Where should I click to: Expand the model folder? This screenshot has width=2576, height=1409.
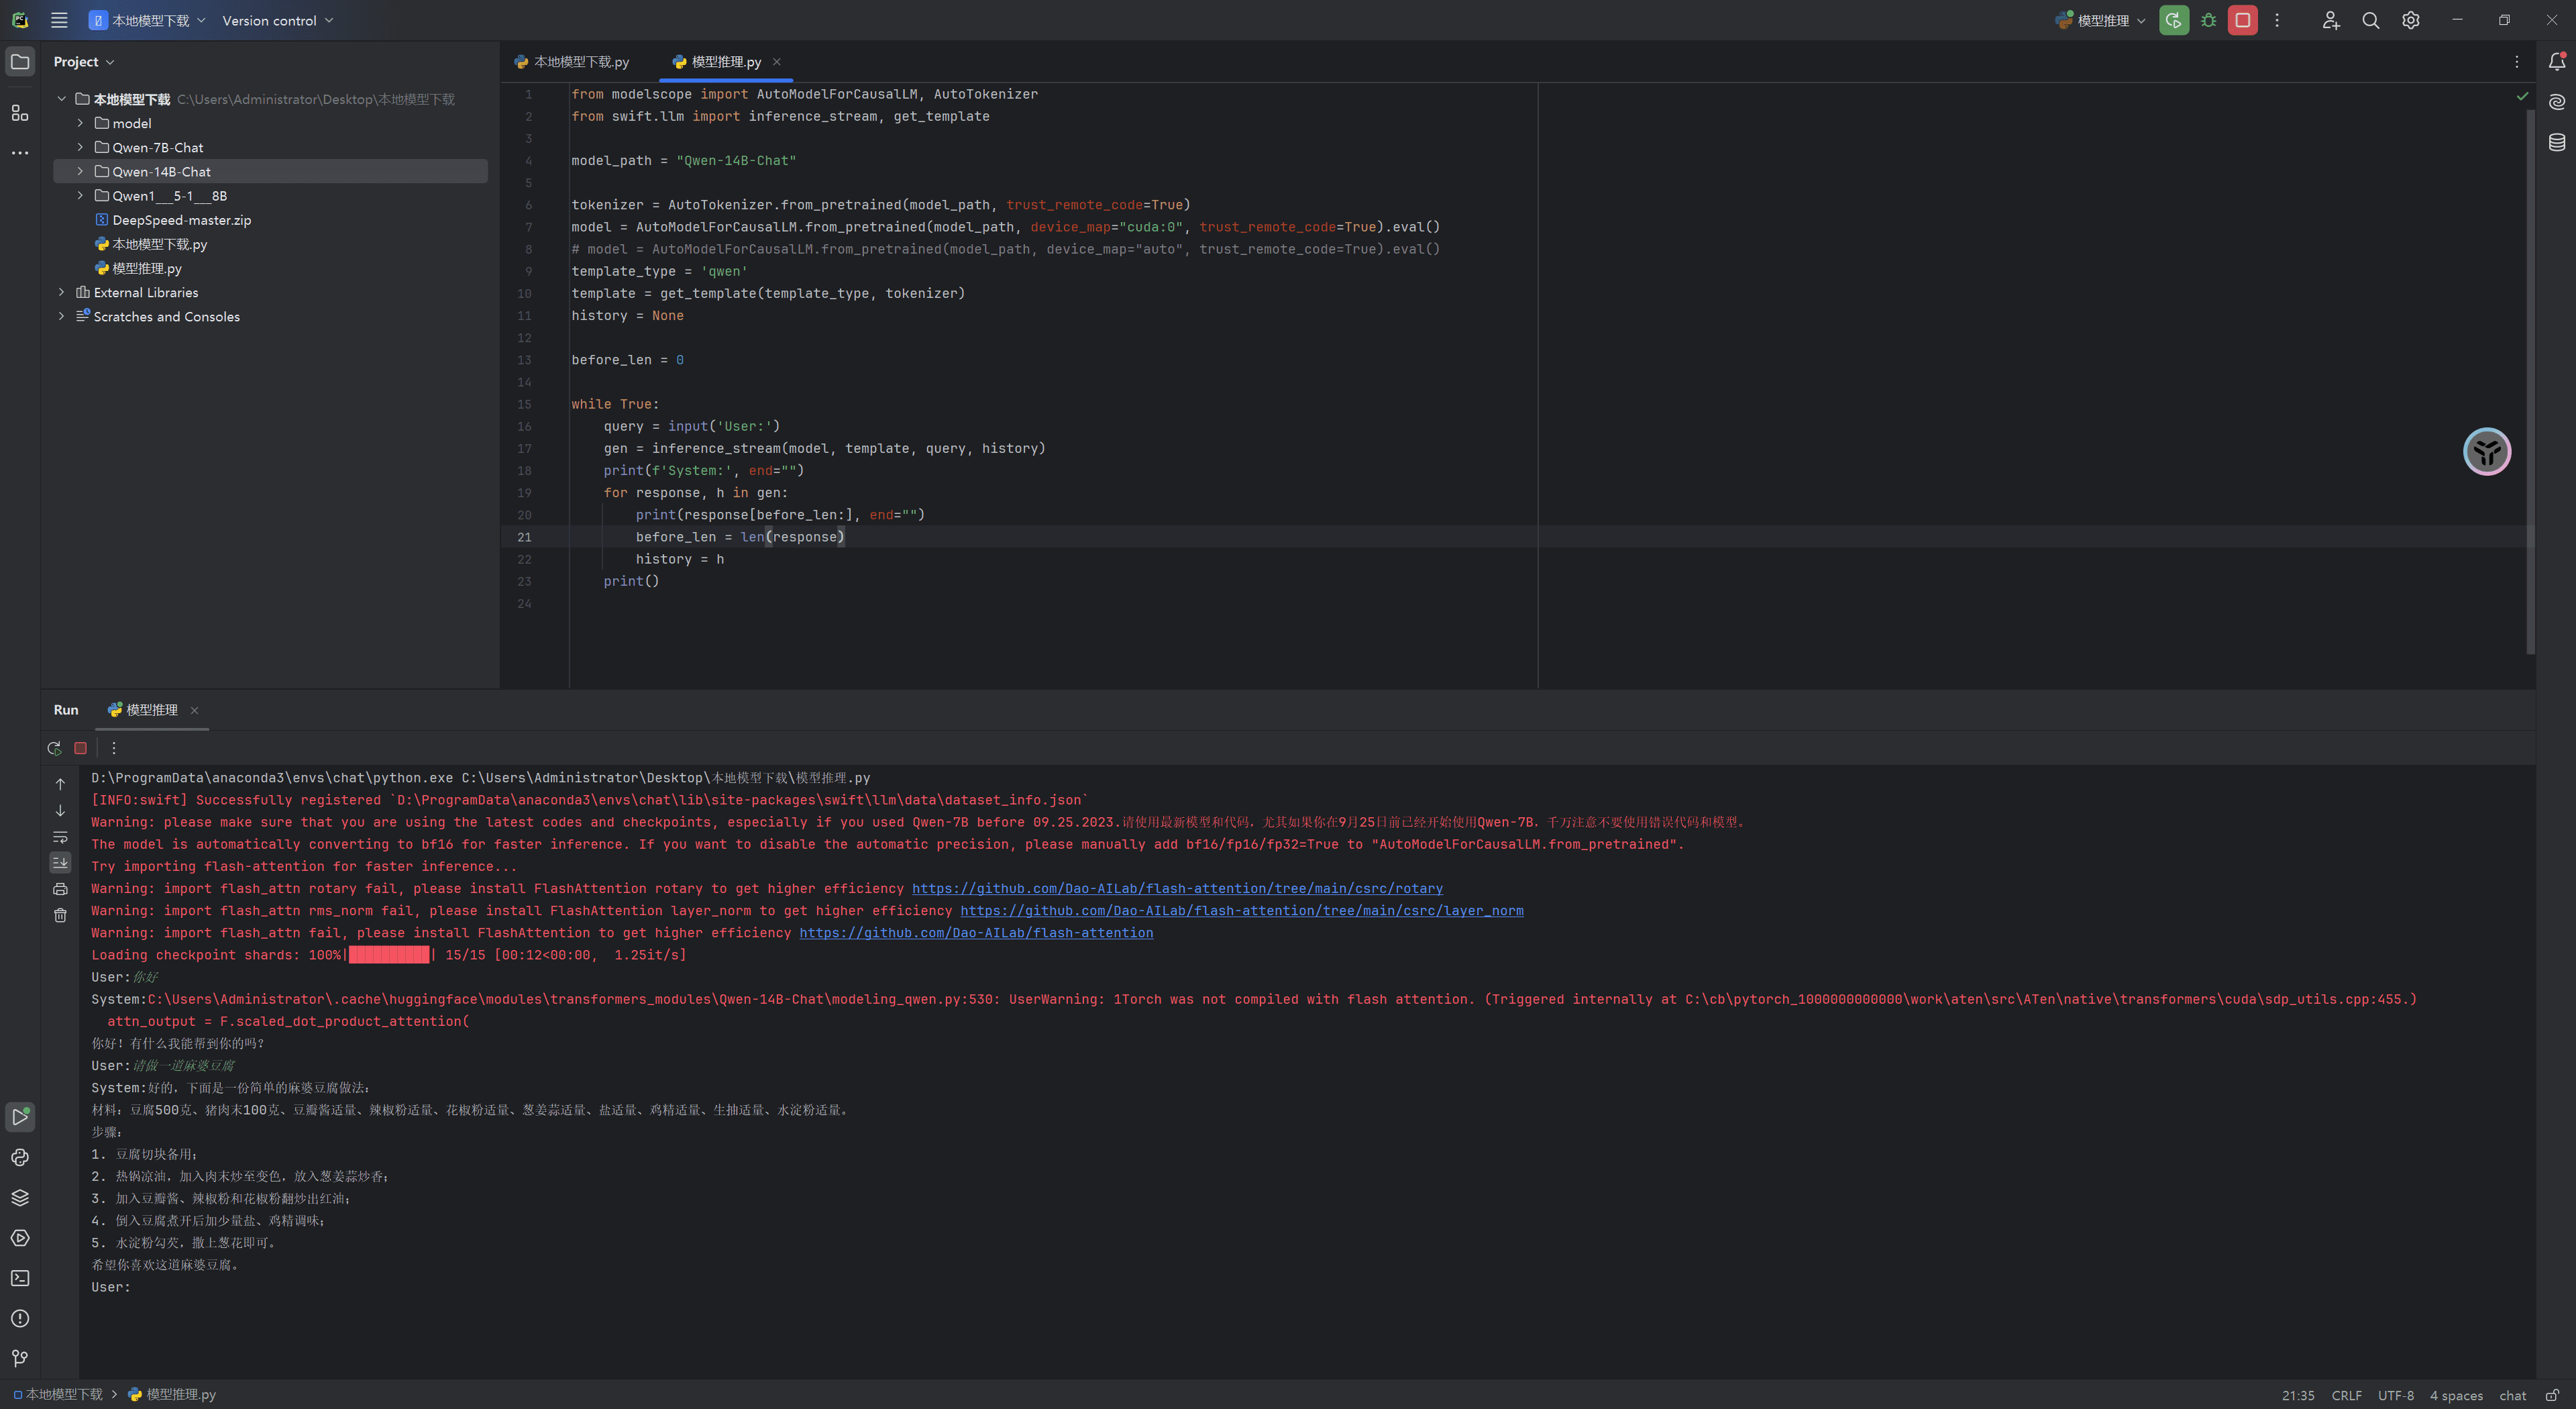tap(80, 123)
